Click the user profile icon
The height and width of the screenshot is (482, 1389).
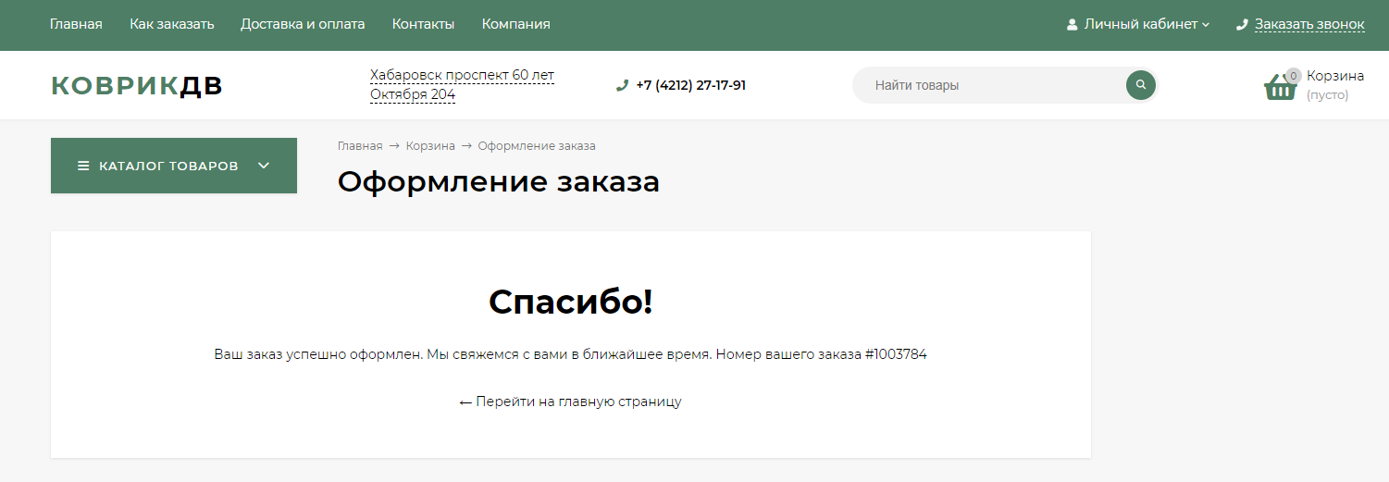coord(1072,25)
